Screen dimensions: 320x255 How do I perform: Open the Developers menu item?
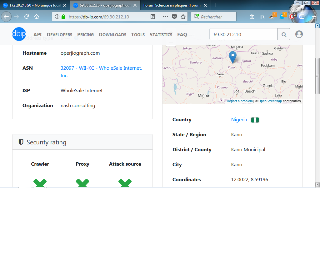click(x=59, y=35)
